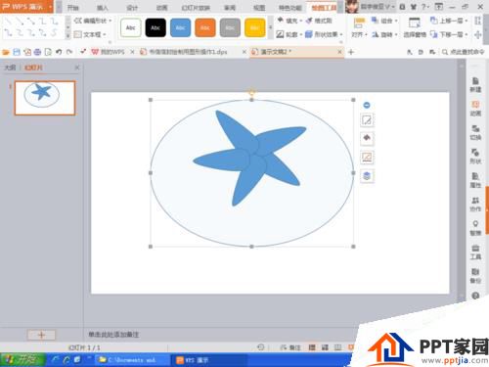This screenshot has width=489, height=367.
Task: Choose the orange Abc shape style
Action: tap(205, 27)
